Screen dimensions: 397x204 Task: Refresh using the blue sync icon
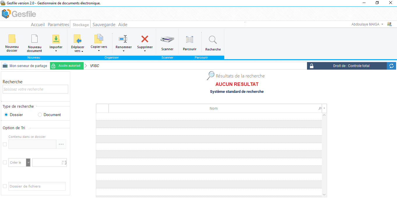[391, 66]
